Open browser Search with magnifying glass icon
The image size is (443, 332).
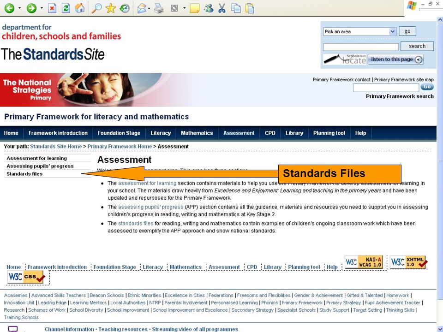(96, 8)
